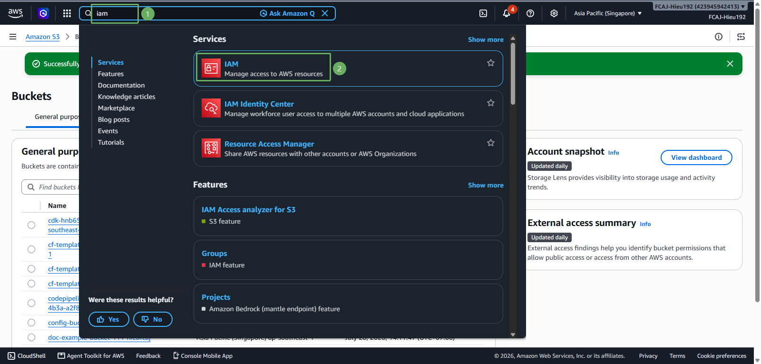Favorite IAM Identity Center with star

(x=491, y=103)
